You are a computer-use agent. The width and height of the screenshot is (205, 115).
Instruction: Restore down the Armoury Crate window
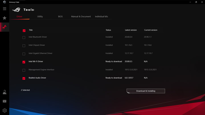[x=196, y=2]
